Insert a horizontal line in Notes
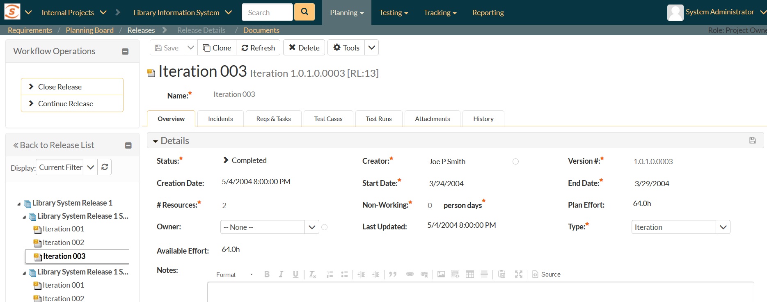 [484, 274]
